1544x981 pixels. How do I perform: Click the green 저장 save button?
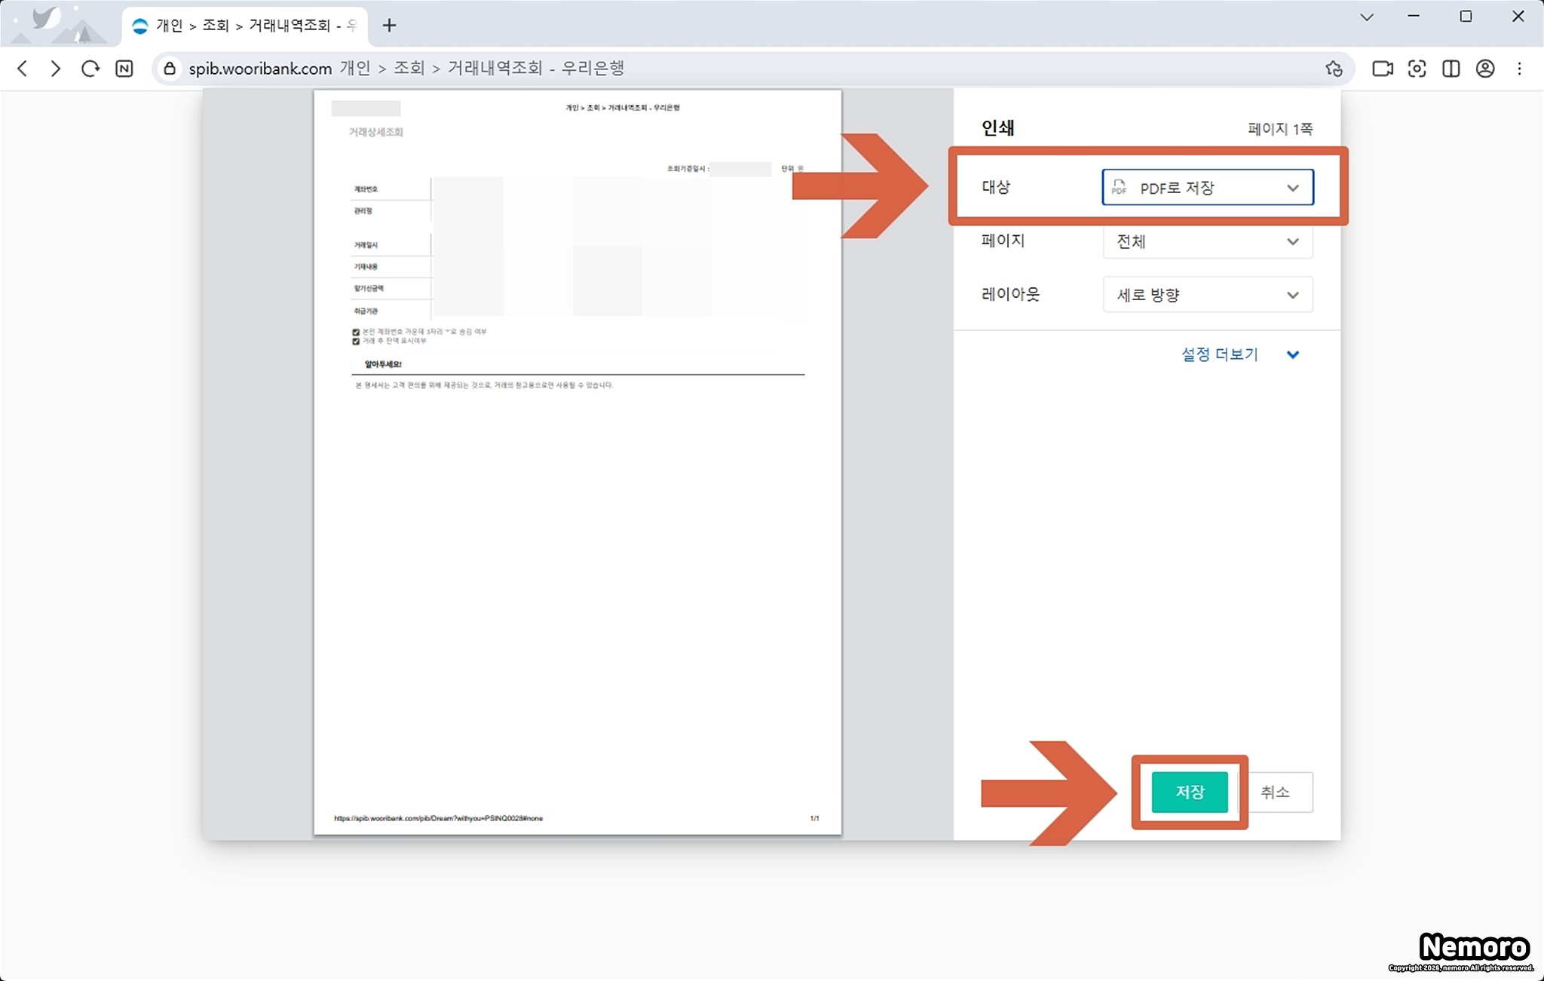[x=1190, y=792]
